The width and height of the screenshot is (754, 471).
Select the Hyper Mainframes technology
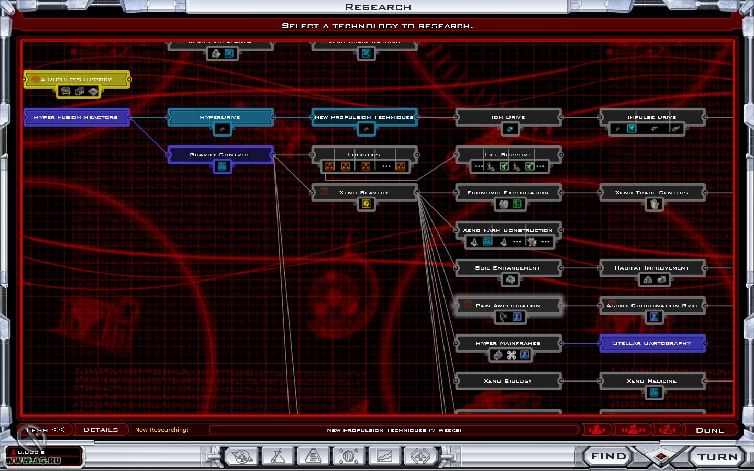tap(508, 343)
